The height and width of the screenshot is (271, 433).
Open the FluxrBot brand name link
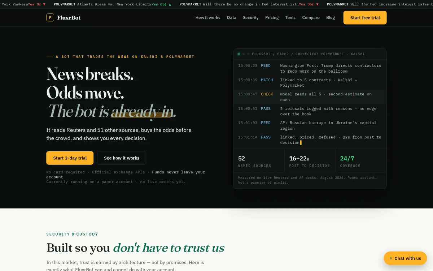[x=69, y=17]
